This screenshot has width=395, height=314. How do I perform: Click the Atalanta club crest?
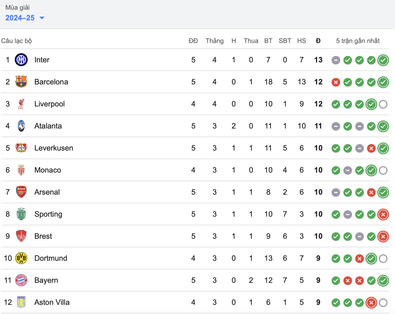point(21,126)
